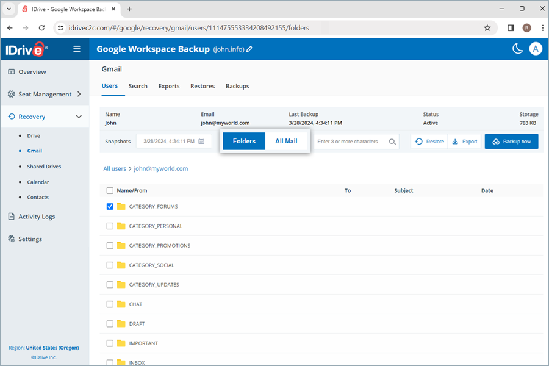The width and height of the screenshot is (549, 366).
Task: Click the CATEGORY_PROMOTIONS folder icon
Action: click(121, 246)
